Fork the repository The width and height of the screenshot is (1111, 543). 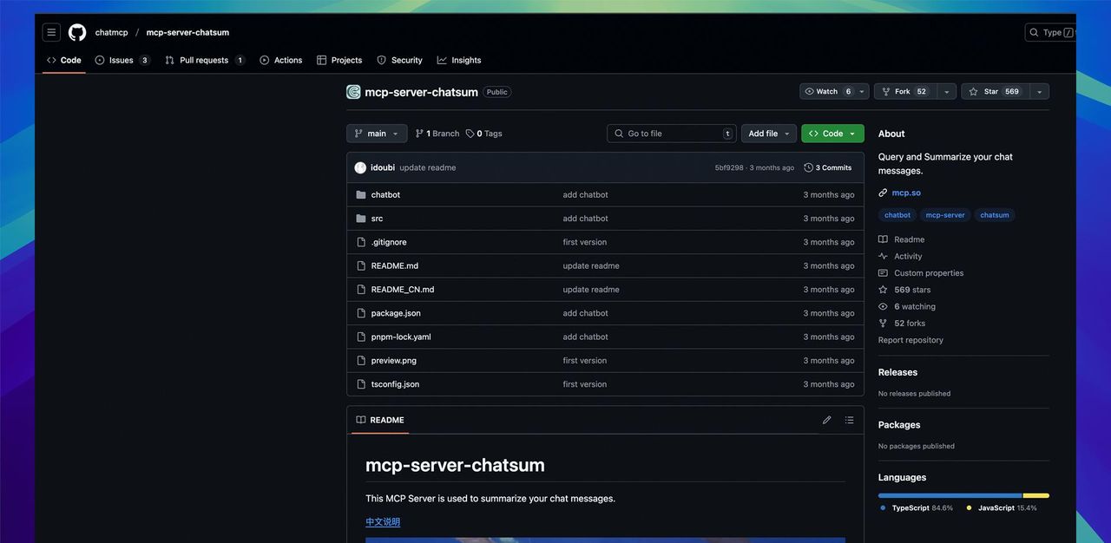[x=904, y=92]
